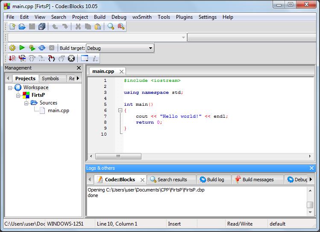Screen dimensions: 320x232
Task: Click Step out debug icon
Action: [62, 58]
